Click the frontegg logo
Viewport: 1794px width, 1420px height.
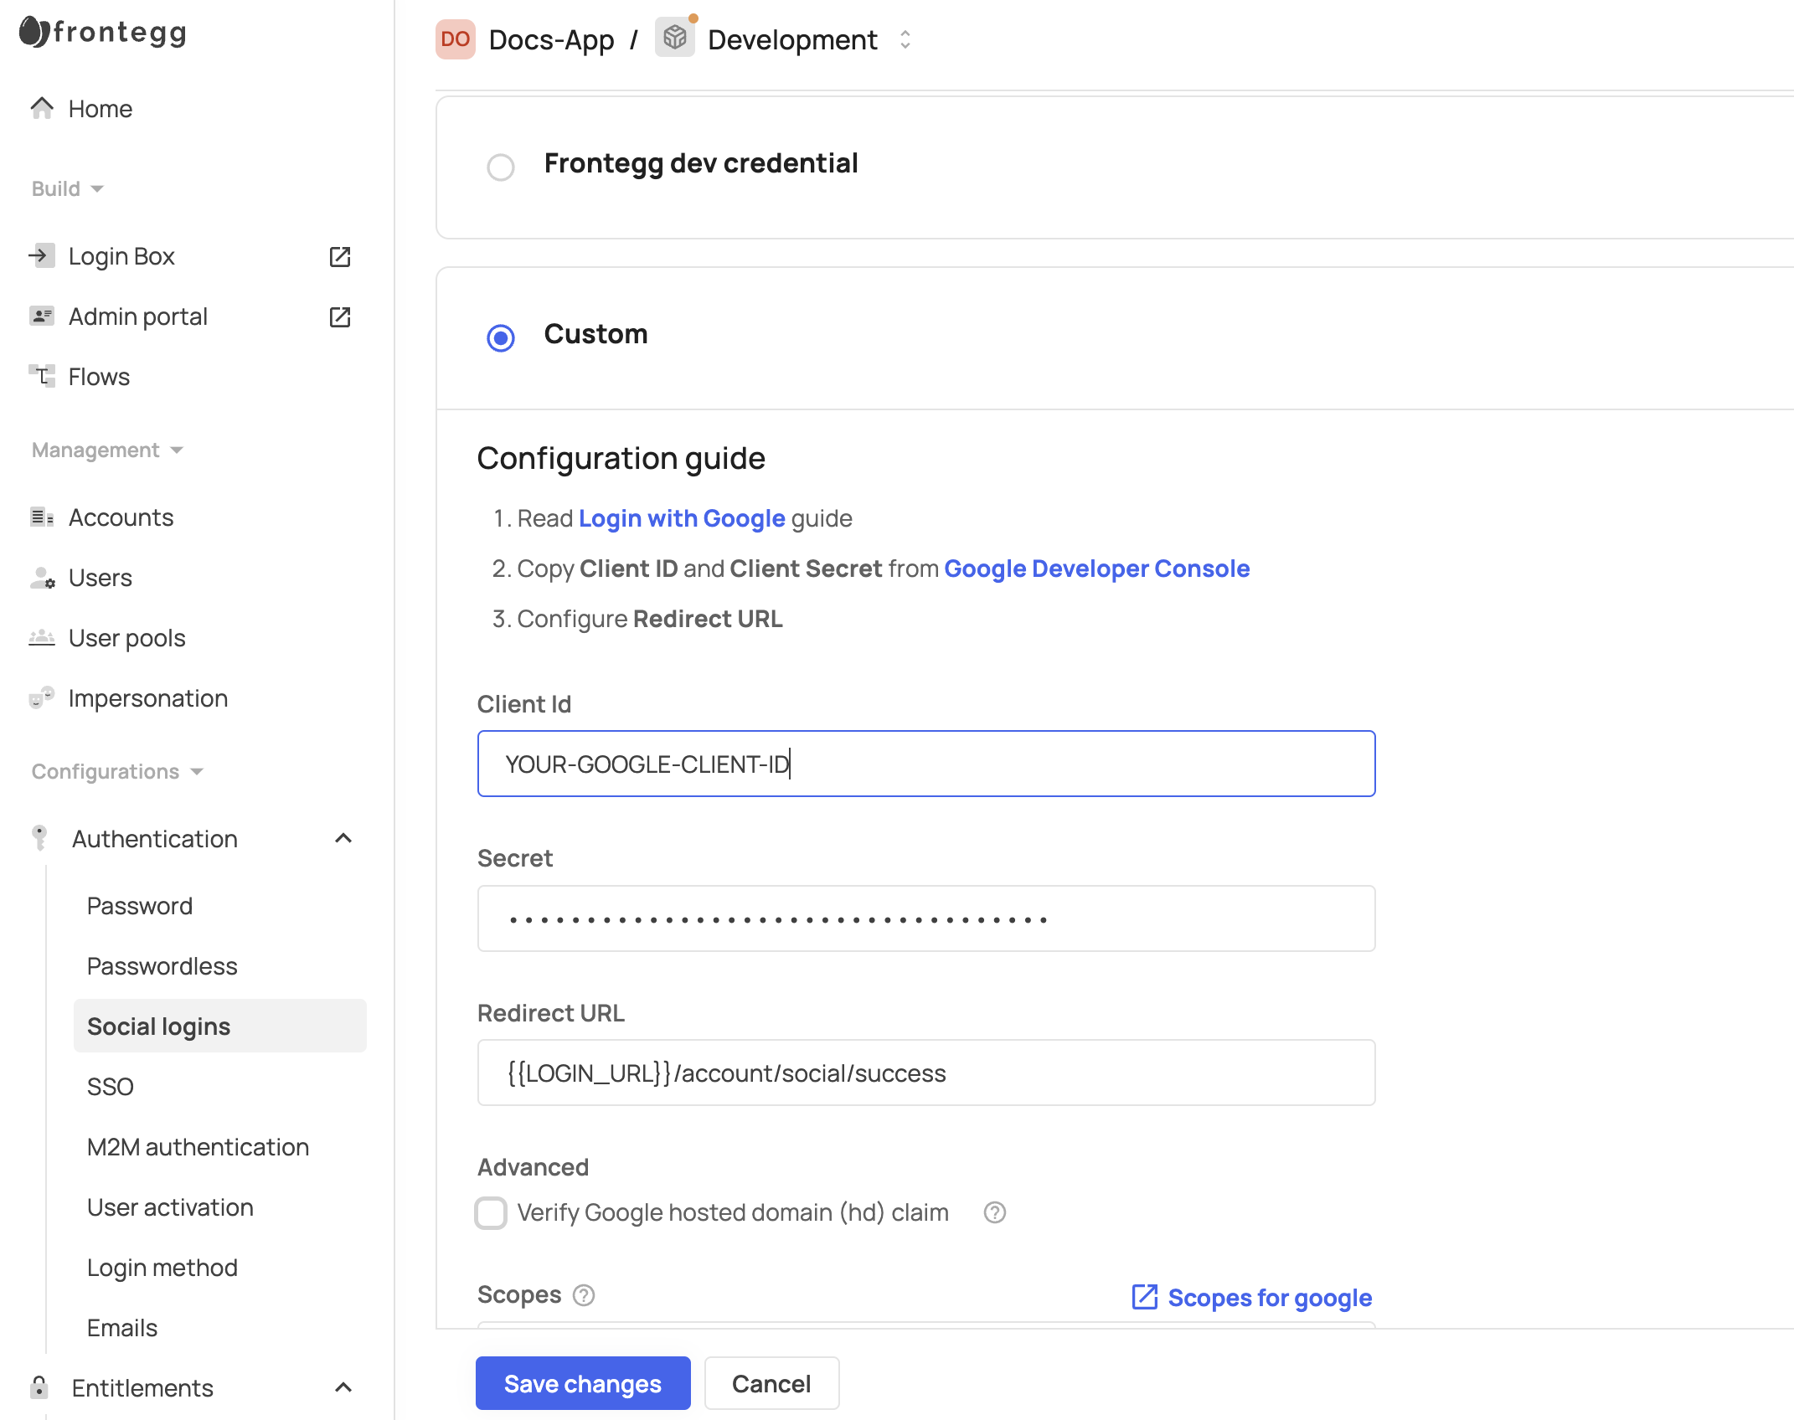click(x=102, y=32)
